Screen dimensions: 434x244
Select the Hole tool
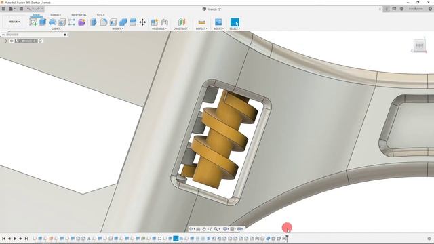(x=62, y=22)
